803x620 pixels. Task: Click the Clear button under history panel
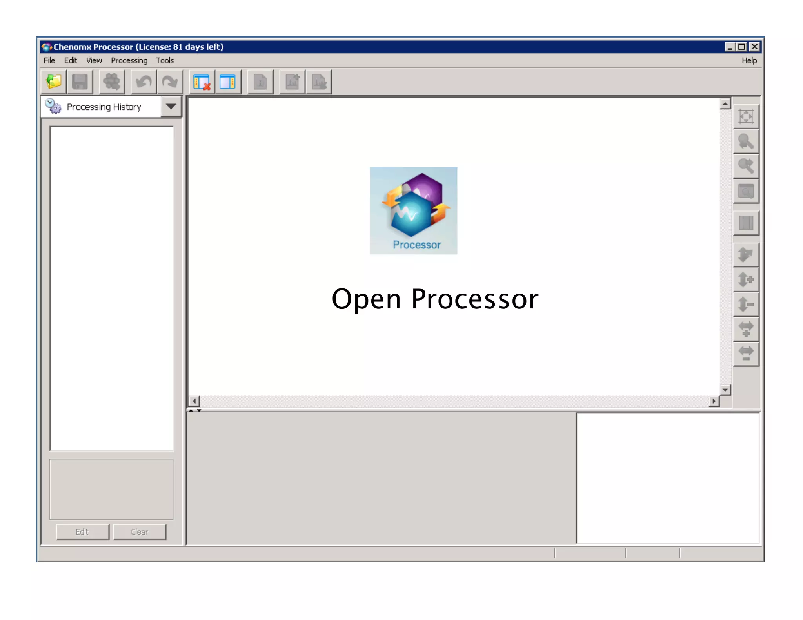click(x=139, y=532)
